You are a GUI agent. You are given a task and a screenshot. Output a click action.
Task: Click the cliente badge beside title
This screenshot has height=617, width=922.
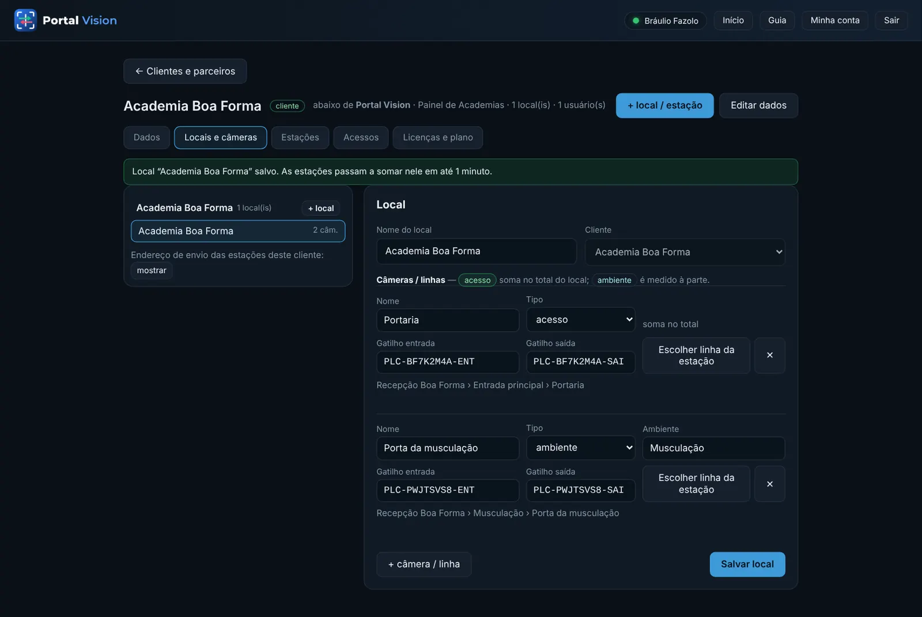pyautogui.click(x=287, y=106)
